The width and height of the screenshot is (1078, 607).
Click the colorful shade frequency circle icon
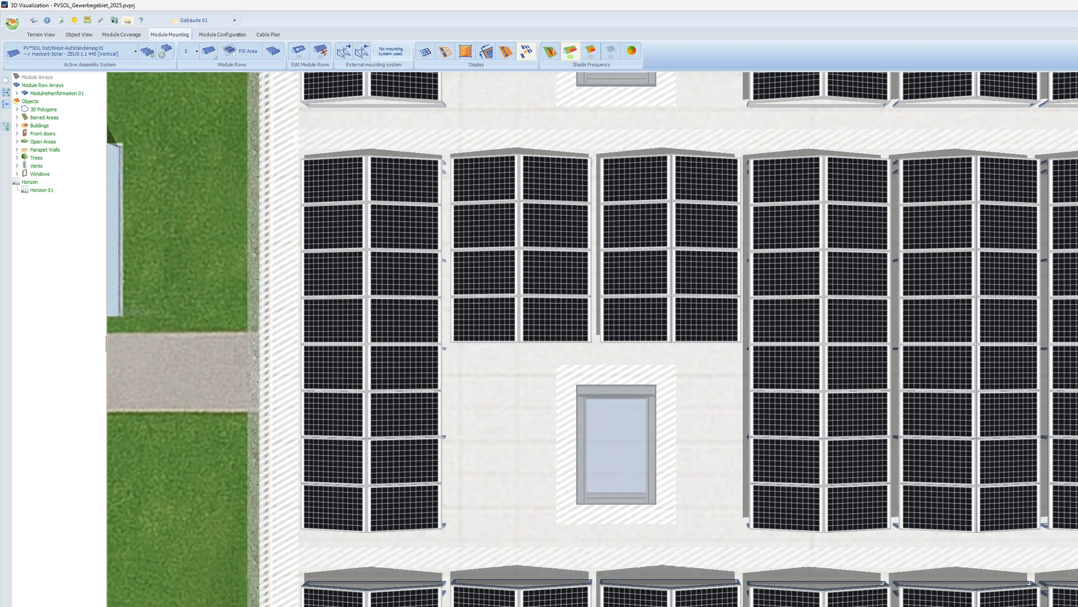631,51
